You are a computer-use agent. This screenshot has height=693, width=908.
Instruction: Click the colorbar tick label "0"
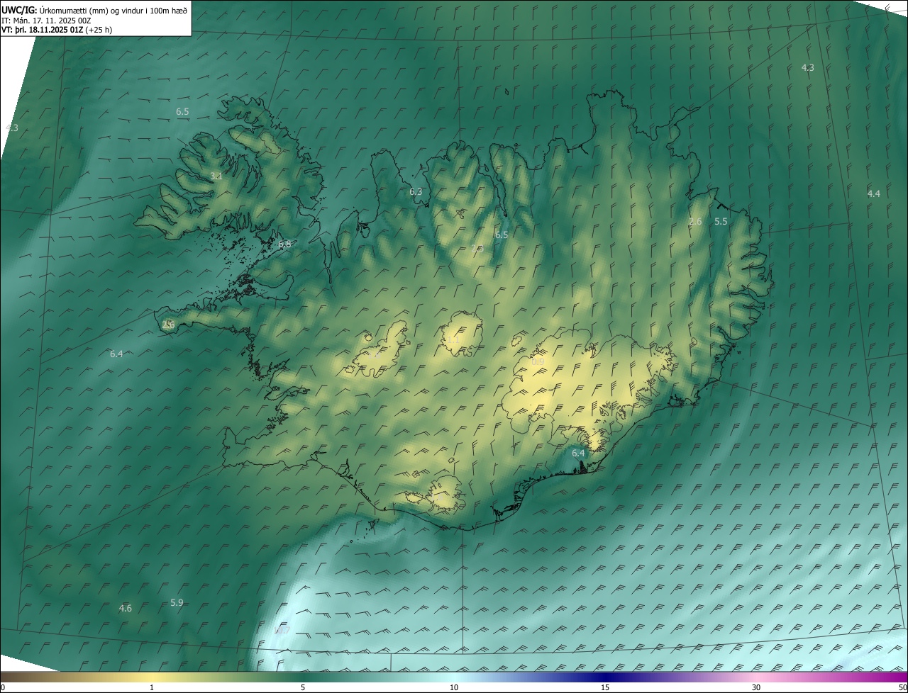(x=3, y=687)
